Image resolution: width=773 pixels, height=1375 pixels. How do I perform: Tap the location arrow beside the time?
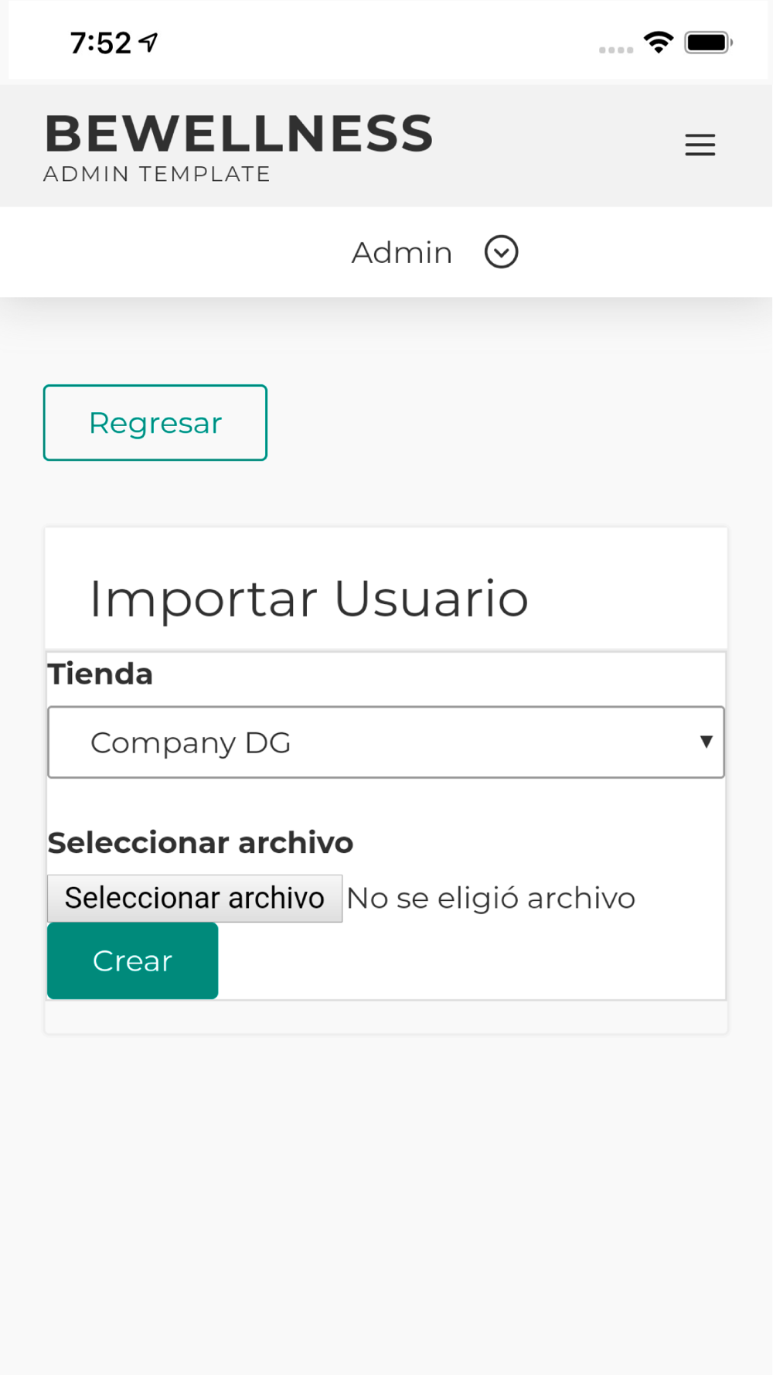[149, 43]
